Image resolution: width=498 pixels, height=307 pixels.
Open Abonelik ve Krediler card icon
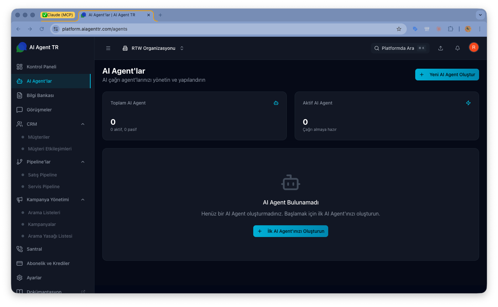tap(20, 263)
